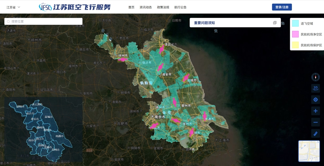This screenshot has height=166, width=324.
Task: Go to 资讯动态 in the navigation
Action: click(145, 7)
